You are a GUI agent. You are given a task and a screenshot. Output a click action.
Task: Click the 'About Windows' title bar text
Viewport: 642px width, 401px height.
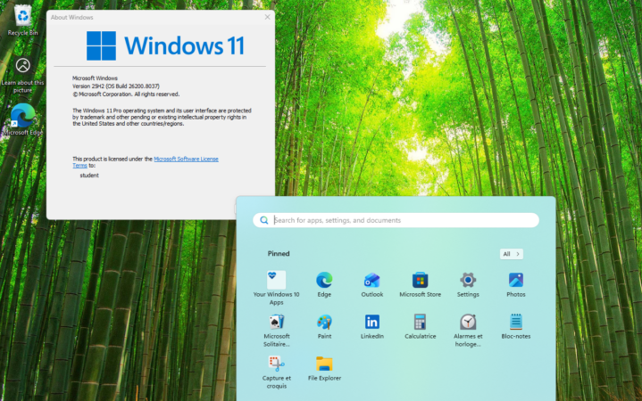(72, 18)
